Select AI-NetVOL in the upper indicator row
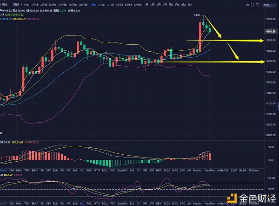This screenshot has height=206, width=279. click(x=223, y=170)
